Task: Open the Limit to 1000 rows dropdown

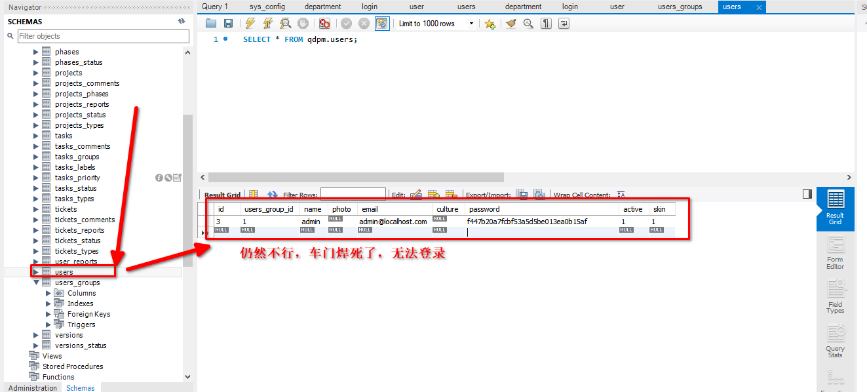Action: 436,24
